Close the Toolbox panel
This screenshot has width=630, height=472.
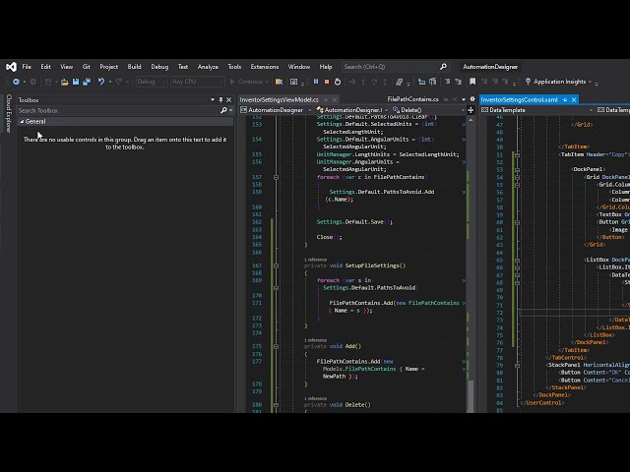229,99
